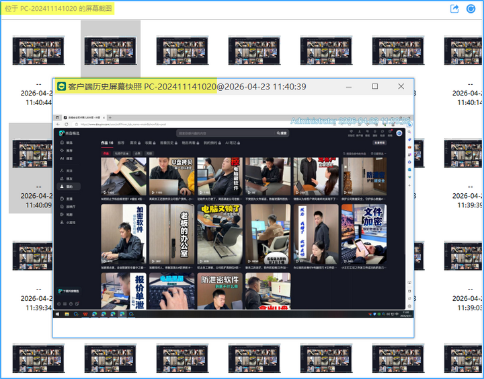
Task: Click the export/share icon at top right
Action: tap(454, 9)
